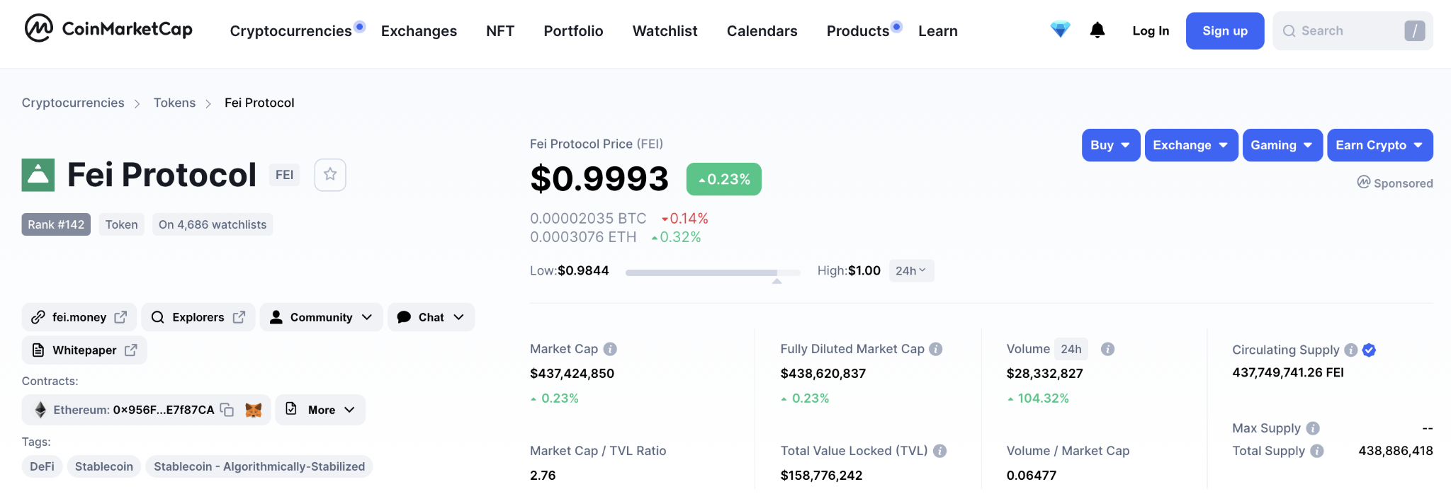
Task: Open the Earn Crypto dropdown
Action: pyautogui.click(x=1379, y=145)
